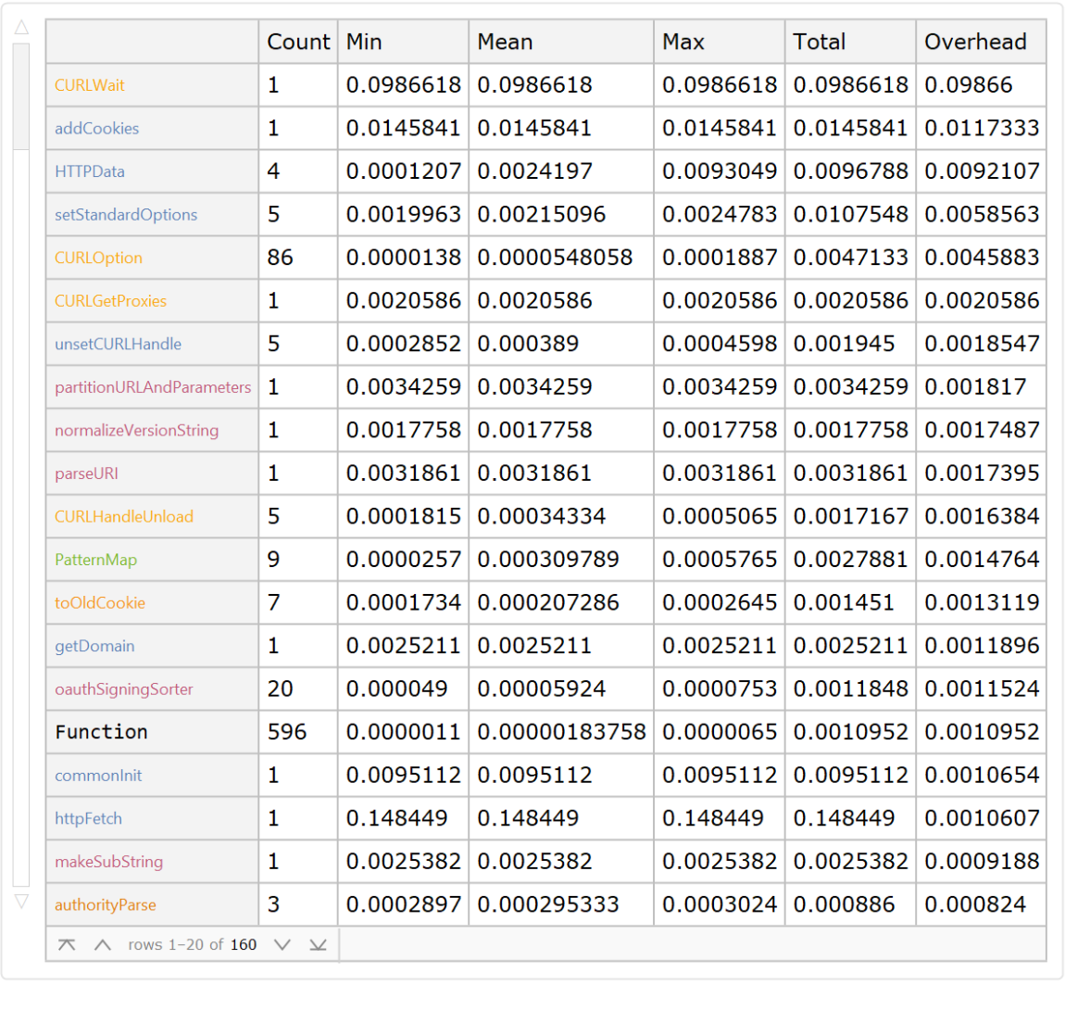
Task: Jump to last rows with paging icon
Action: click(x=318, y=944)
